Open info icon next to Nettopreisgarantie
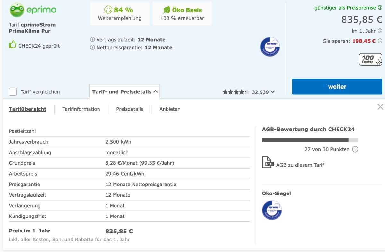This screenshot has height=252, width=385. click(x=92, y=48)
